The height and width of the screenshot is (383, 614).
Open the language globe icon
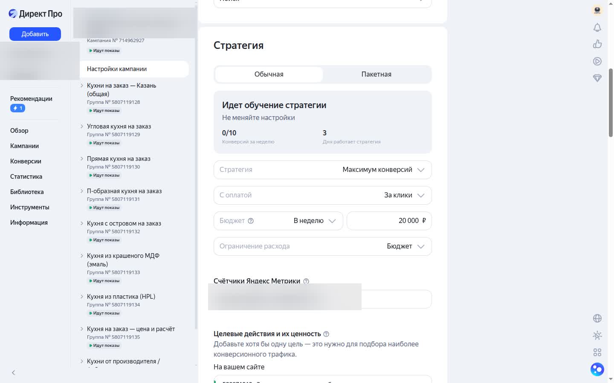597,318
